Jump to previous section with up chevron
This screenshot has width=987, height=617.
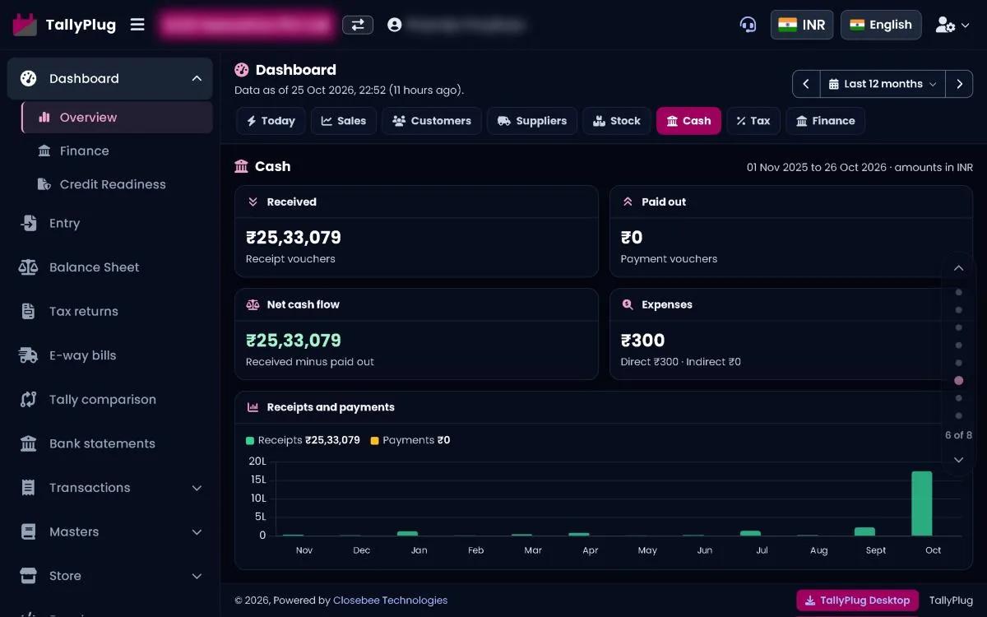(x=958, y=268)
